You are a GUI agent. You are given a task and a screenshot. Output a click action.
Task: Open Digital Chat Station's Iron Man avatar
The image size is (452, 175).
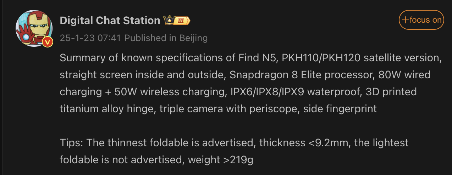pyautogui.click(x=34, y=28)
